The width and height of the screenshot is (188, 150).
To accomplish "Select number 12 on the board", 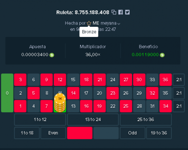I will click(x=60, y=80).
